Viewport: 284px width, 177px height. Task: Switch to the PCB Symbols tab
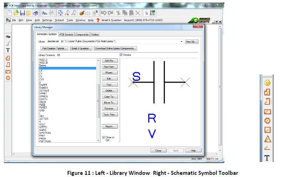[66, 34]
